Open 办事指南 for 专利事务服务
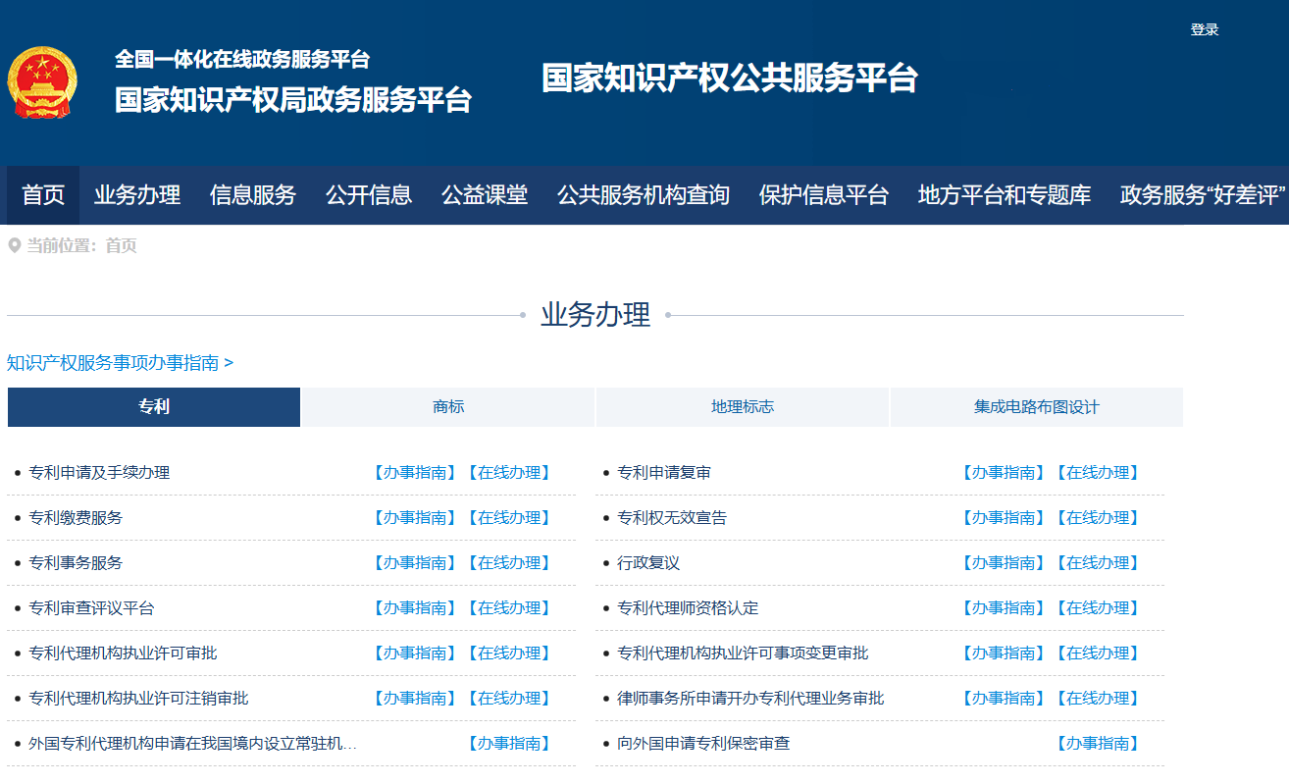The height and width of the screenshot is (784, 1289). (x=414, y=563)
